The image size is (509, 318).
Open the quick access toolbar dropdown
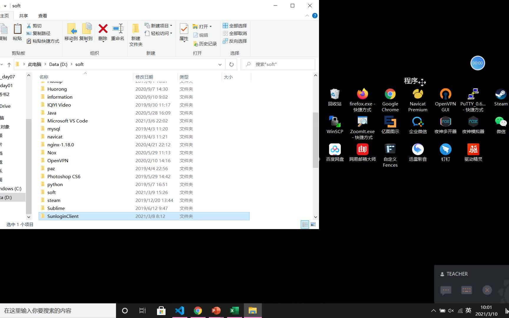(5, 6)
